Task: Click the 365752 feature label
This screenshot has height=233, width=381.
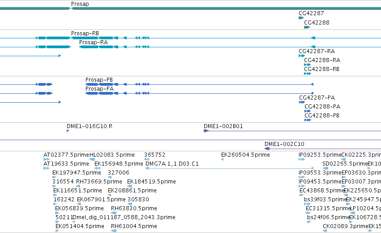Action: point(154,155)
